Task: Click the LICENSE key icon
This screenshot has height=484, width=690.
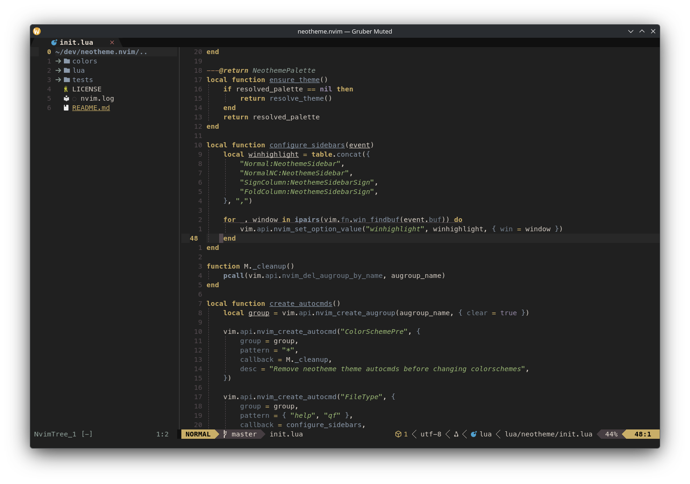Action: pos(66,89)
